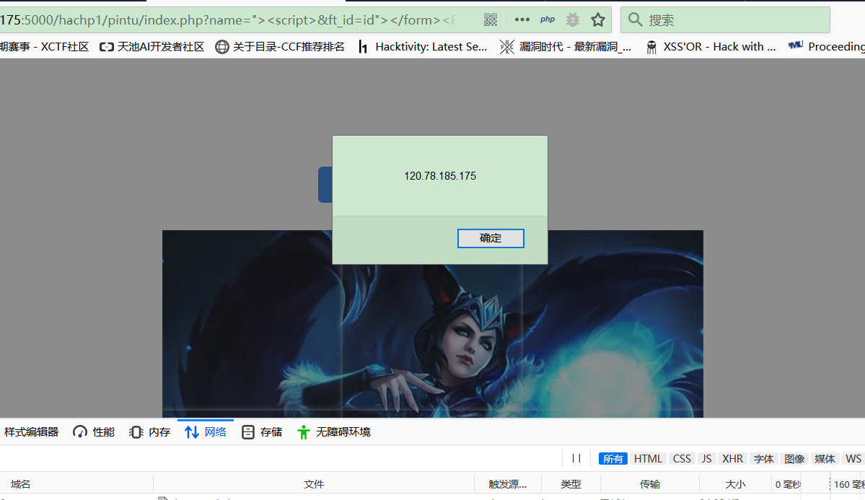Click the 确定 button in alert dialog
Image resolution: width=865 pixels, height=500 pixels.
(x=491, y=238)
